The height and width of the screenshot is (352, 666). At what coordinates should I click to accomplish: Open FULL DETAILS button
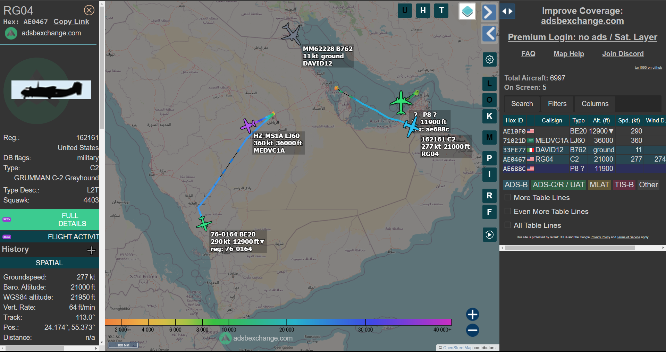49,220
